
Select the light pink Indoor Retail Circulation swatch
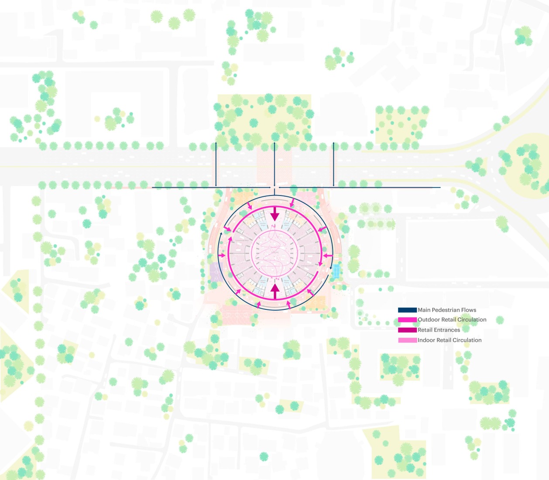tap(407, 340)
